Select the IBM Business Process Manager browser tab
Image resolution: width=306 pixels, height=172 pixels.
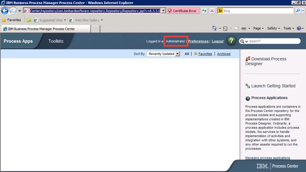(46, 29)
